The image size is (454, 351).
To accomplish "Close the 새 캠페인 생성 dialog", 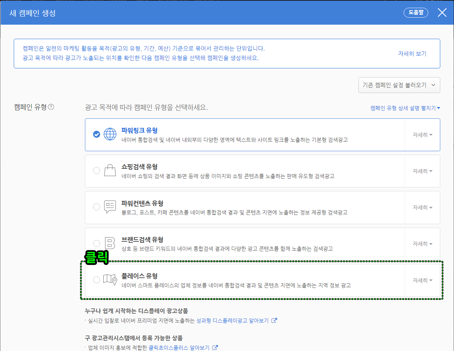I will pyautogui.click(x=442, y=13).
